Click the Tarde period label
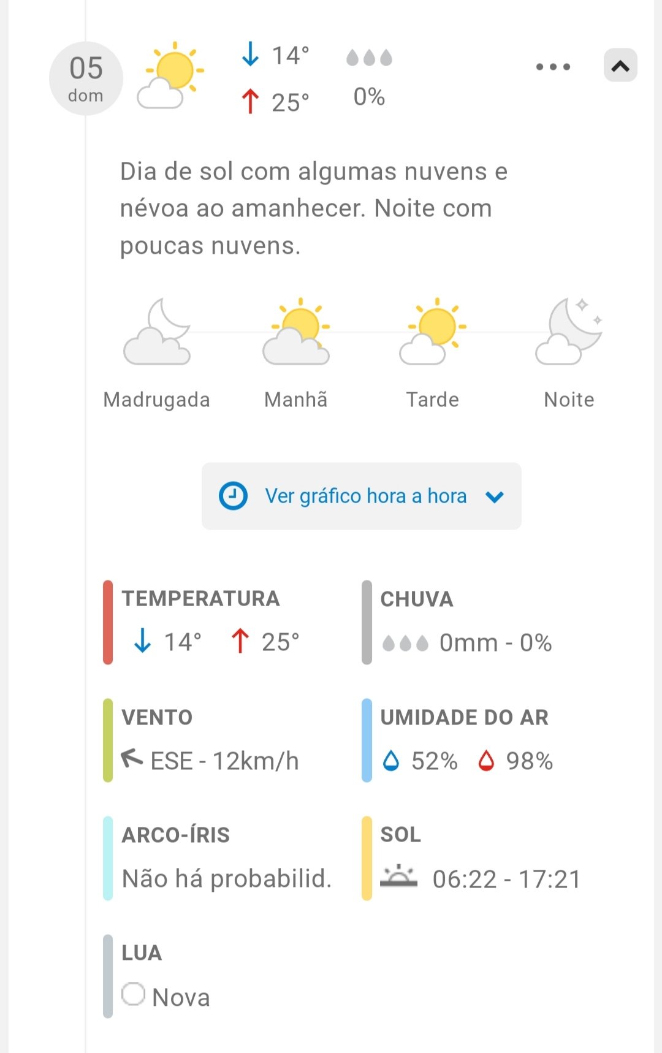 433,400
